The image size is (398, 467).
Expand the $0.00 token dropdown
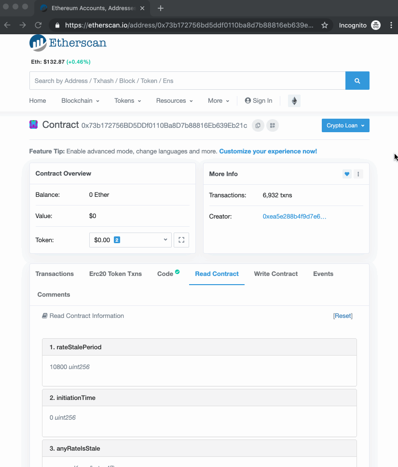tap(130, 240)
